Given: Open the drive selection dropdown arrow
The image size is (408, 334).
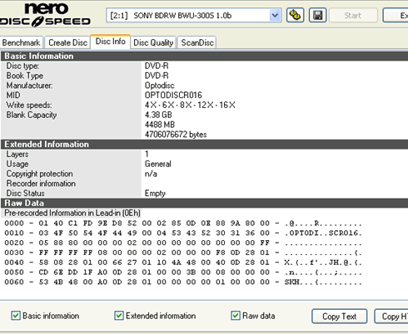Looking at the screenshot, I should pos(275,15).
